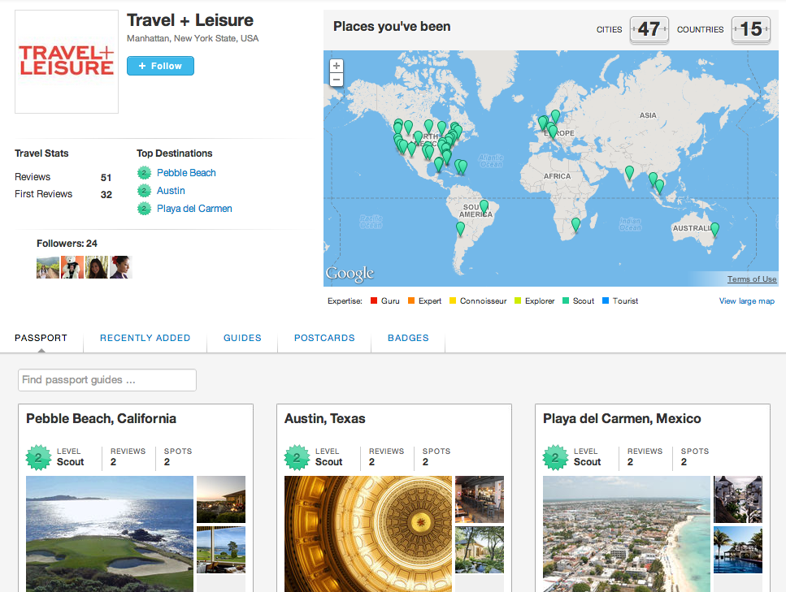Open Google Maps Terms of Use
The image size is (786, 592).
pos(751,279)
